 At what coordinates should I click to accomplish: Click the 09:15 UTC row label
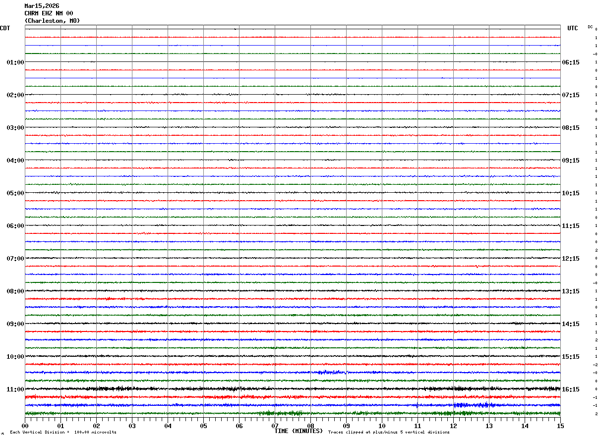[570, 161]
